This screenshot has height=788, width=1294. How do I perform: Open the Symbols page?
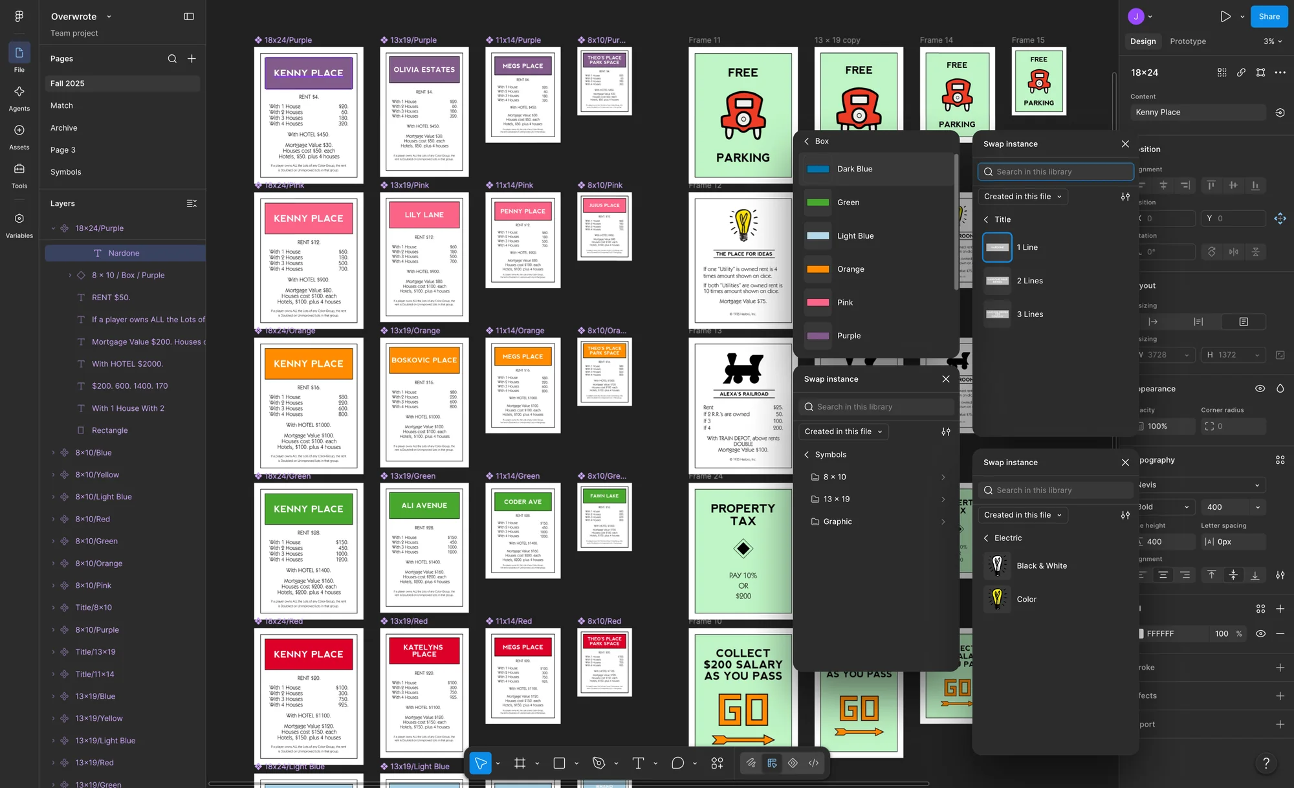65,172
